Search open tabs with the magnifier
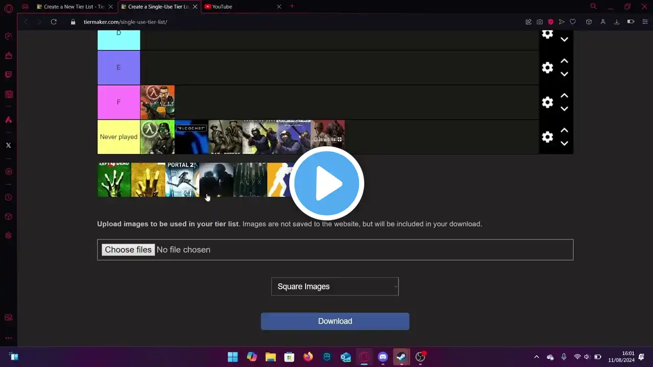Screen dimensions: 653x367 (593, 7)
